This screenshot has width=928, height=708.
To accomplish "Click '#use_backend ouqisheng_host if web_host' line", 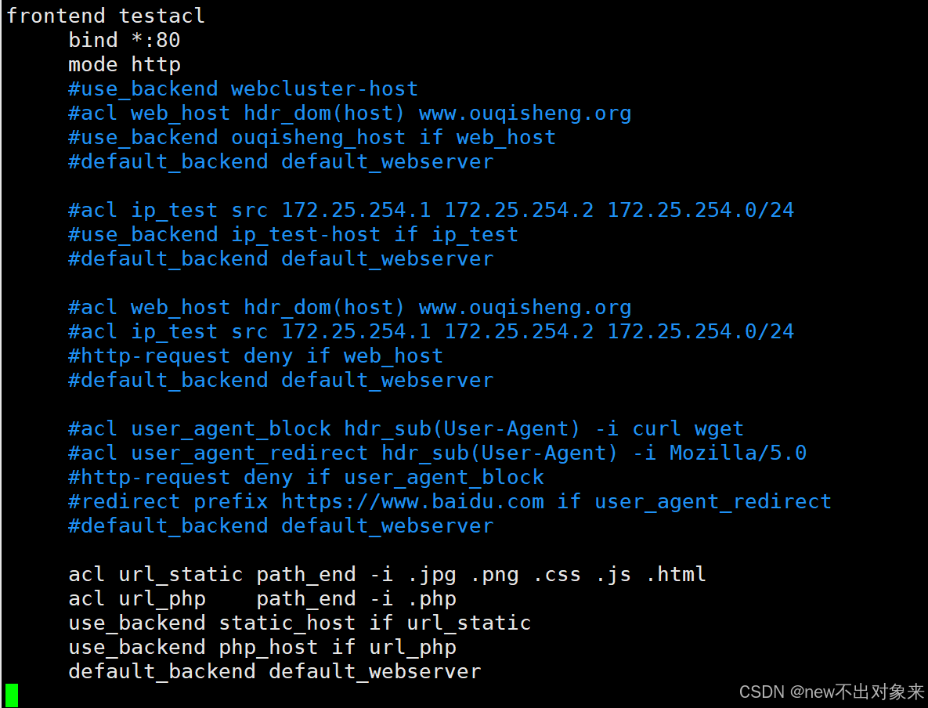I will [x=312, y=137].
